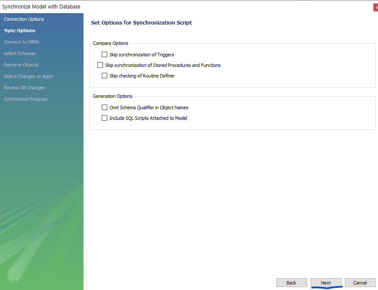Click the Set Options for Synchronization Script heading
Viewport: 378px width, 290px height.
pyautogui.click(x=142, y=23)
